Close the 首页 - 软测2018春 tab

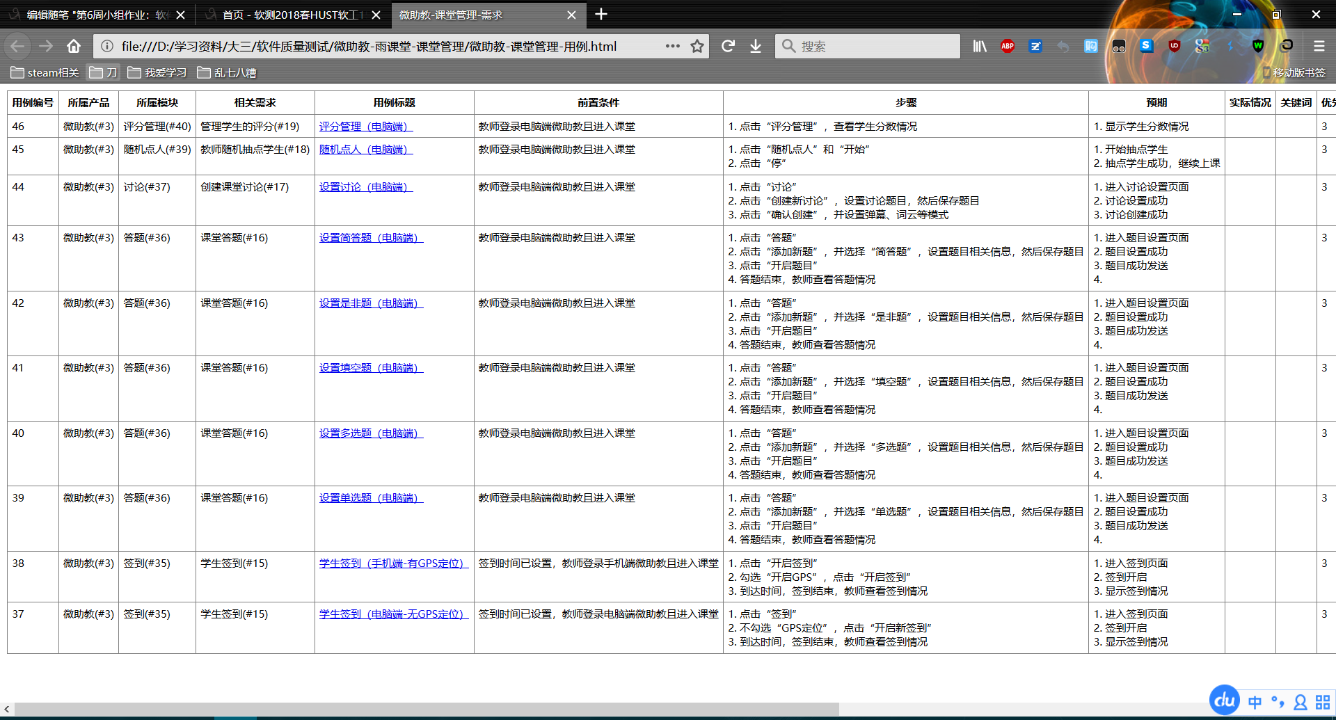(x=376, y=15)
